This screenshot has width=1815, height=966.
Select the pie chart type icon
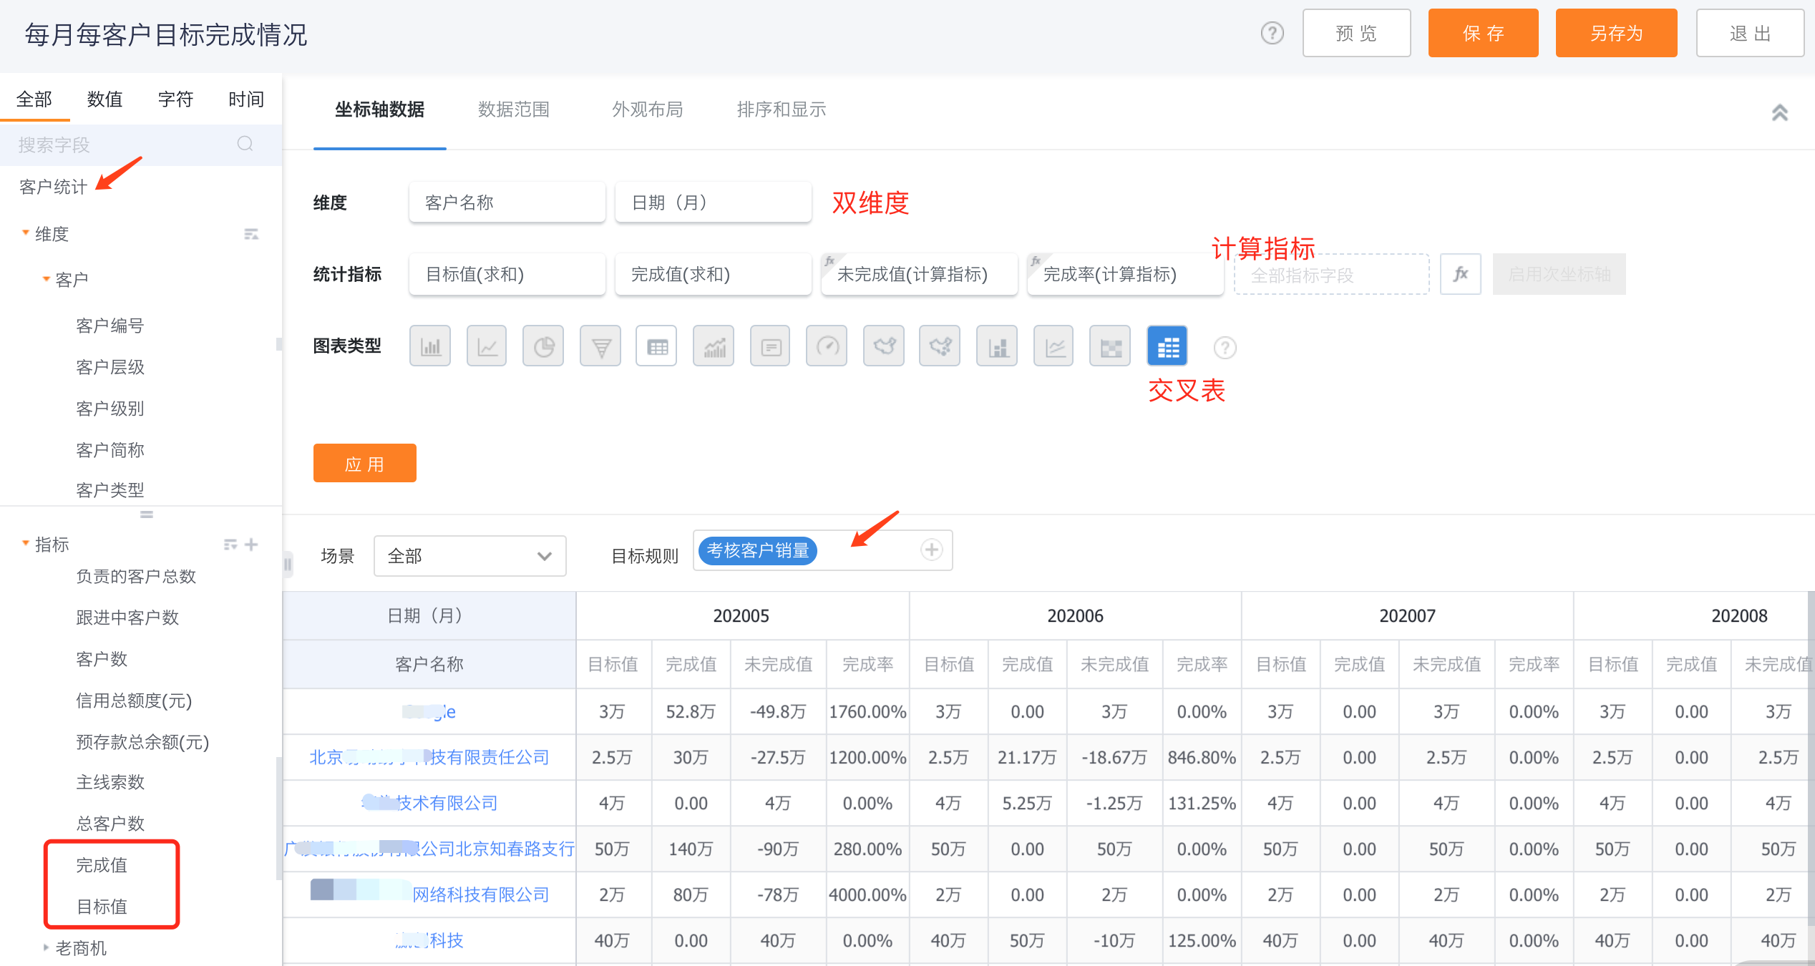click(543, 347)
